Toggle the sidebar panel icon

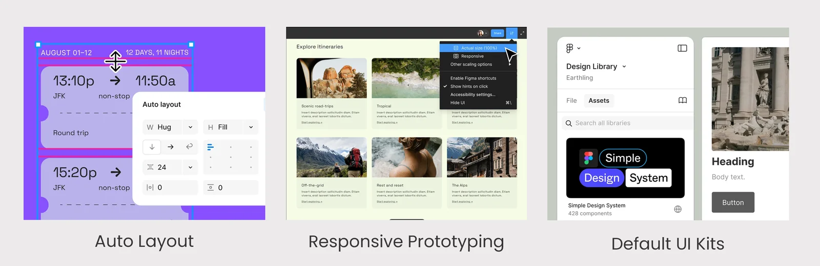pos(682,48)
